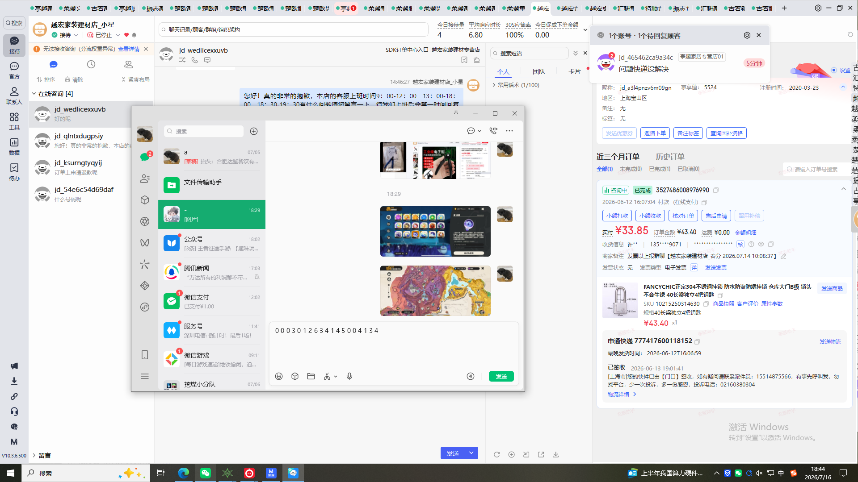Viewport: 858px width, 482px height.
Task: Toggle the 设置 radio button near top right
Action: (x=834, y=70)
